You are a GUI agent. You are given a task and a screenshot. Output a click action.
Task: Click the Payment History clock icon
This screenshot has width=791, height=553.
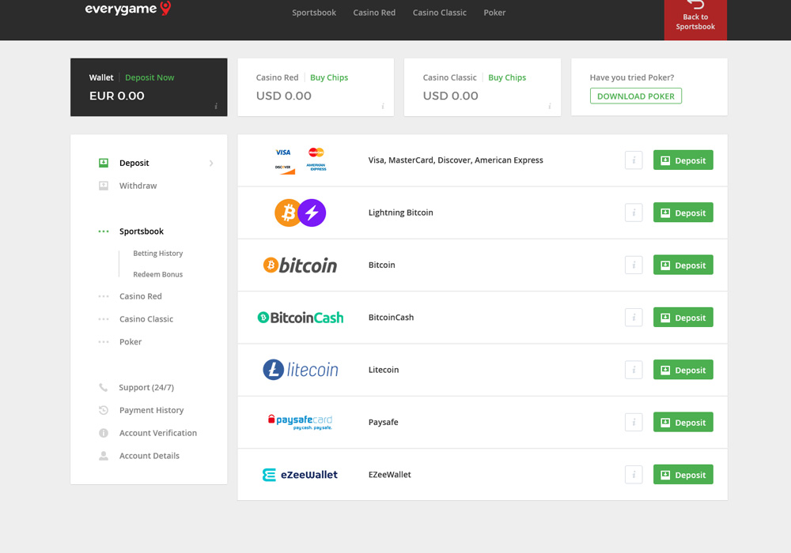(103, 410)
